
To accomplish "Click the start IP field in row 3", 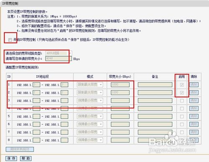I will click(x=36, y=101).
